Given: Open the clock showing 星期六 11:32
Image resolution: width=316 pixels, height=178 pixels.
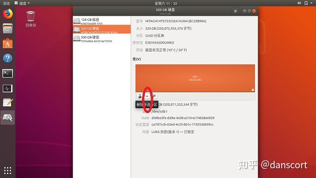Looking at the screenshot, I should (x=166, y=3).
